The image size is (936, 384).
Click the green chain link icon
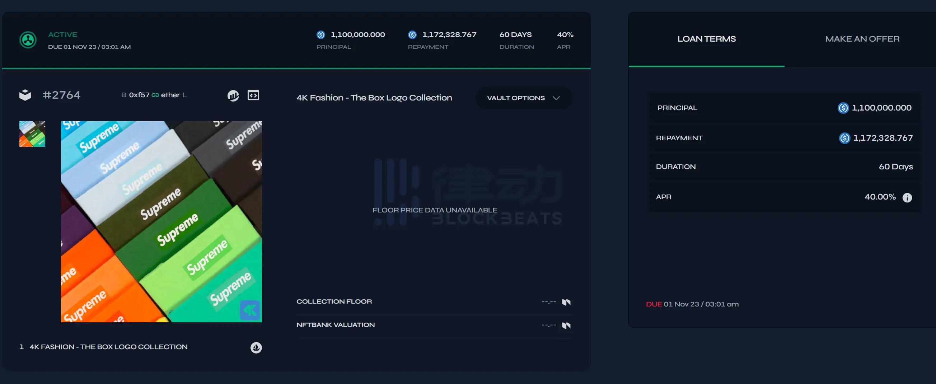pyautogui.click(x=155, y=95)
